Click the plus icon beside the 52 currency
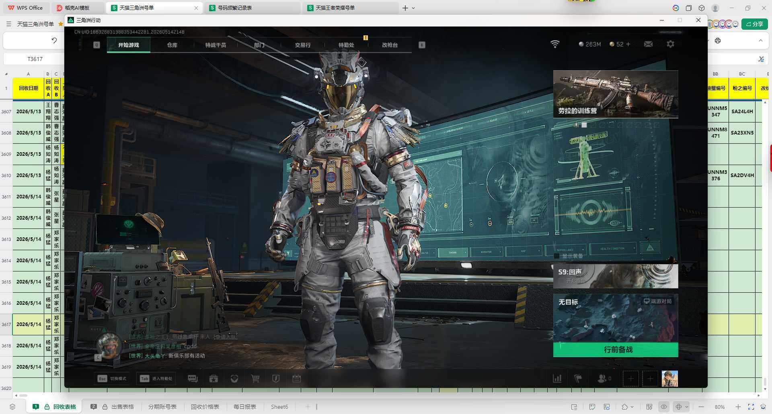 tap(628, 44)
